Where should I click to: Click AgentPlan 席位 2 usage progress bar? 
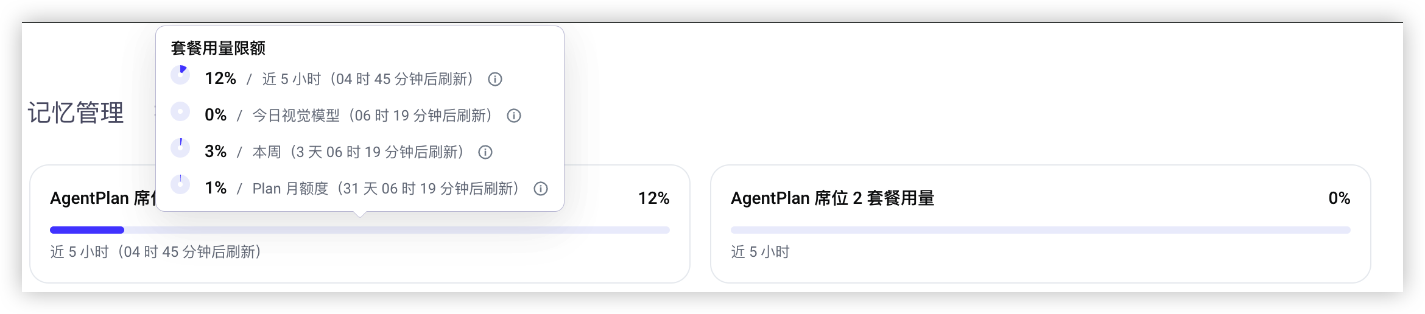tap(1041, 230)
